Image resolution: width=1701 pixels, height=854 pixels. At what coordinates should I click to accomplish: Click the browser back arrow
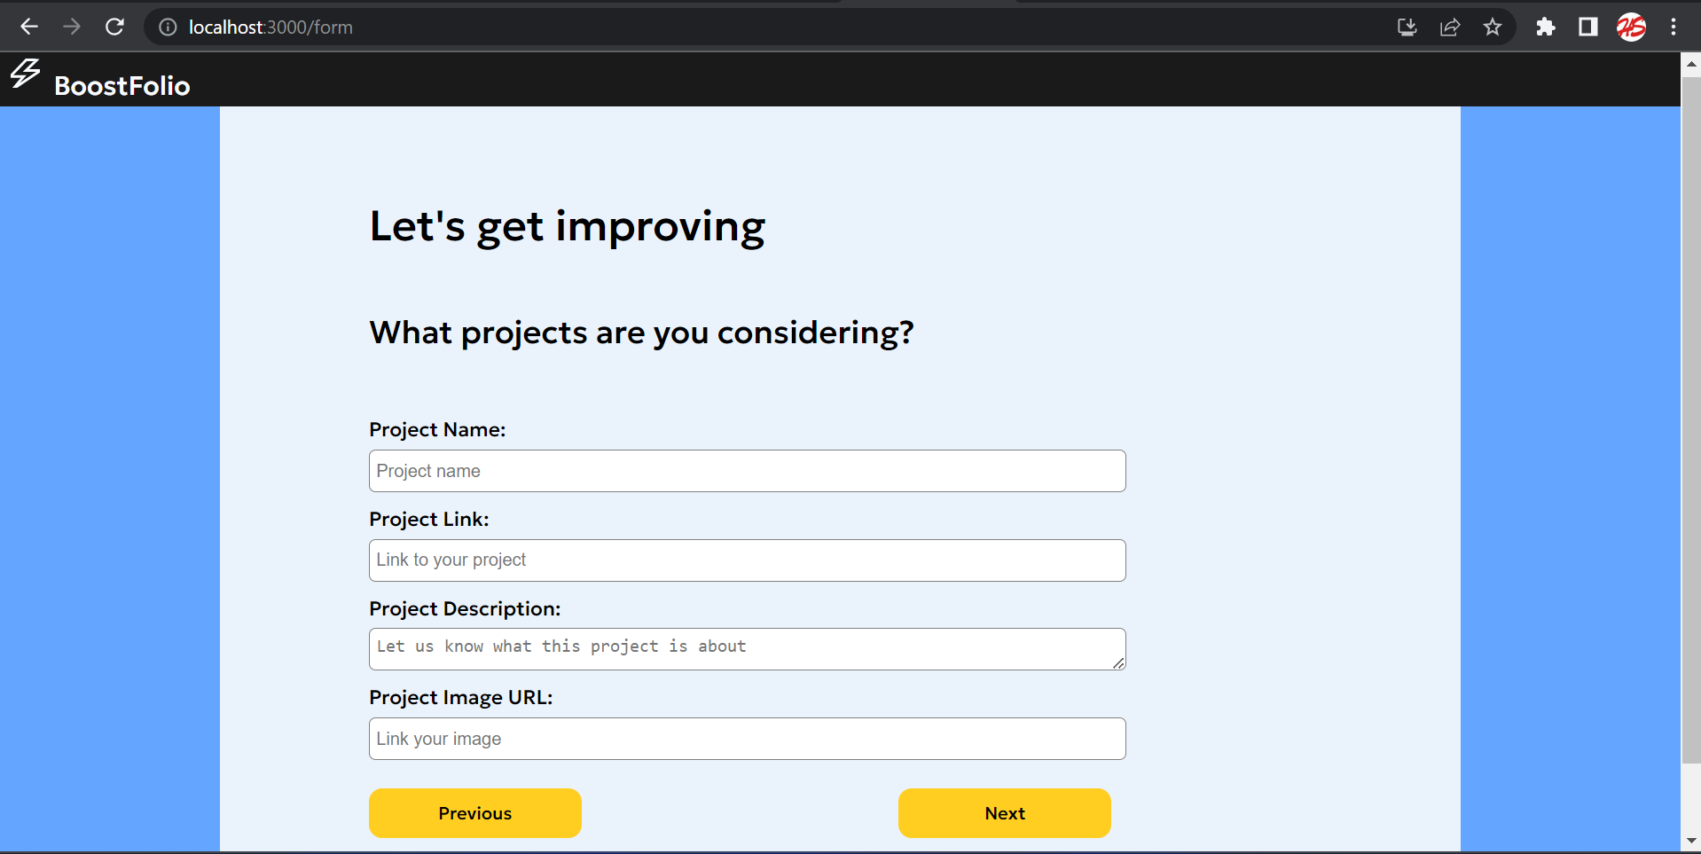coord(29,27)
